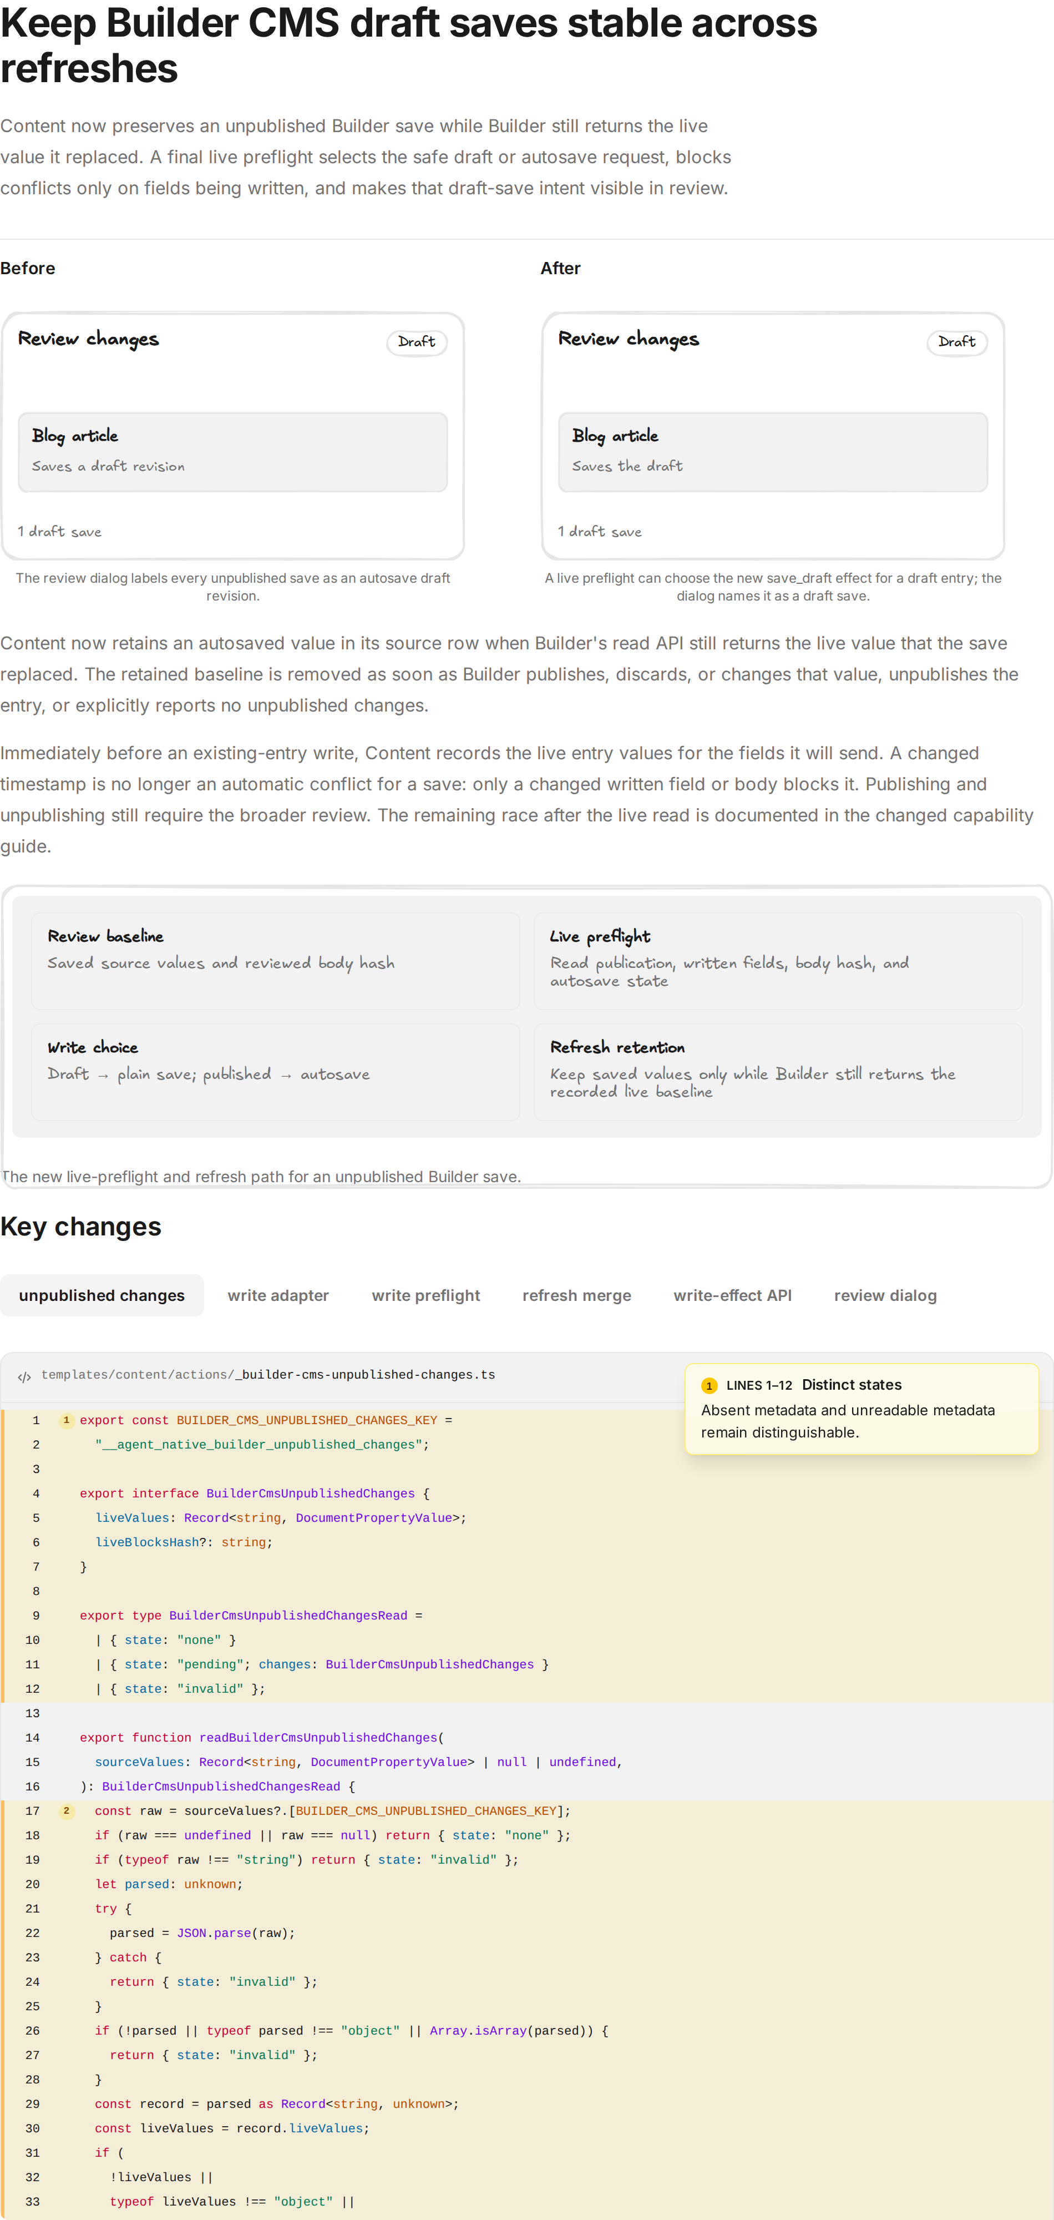Click annotation marker 2 on code line 17
Image resolution: width=1054 pixels, height=2220 pixels.
[x=67, y=1810]
